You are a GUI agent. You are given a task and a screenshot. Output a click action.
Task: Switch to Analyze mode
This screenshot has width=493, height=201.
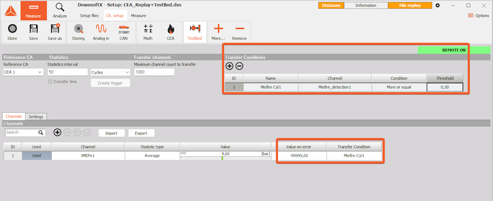pos(60,11)
